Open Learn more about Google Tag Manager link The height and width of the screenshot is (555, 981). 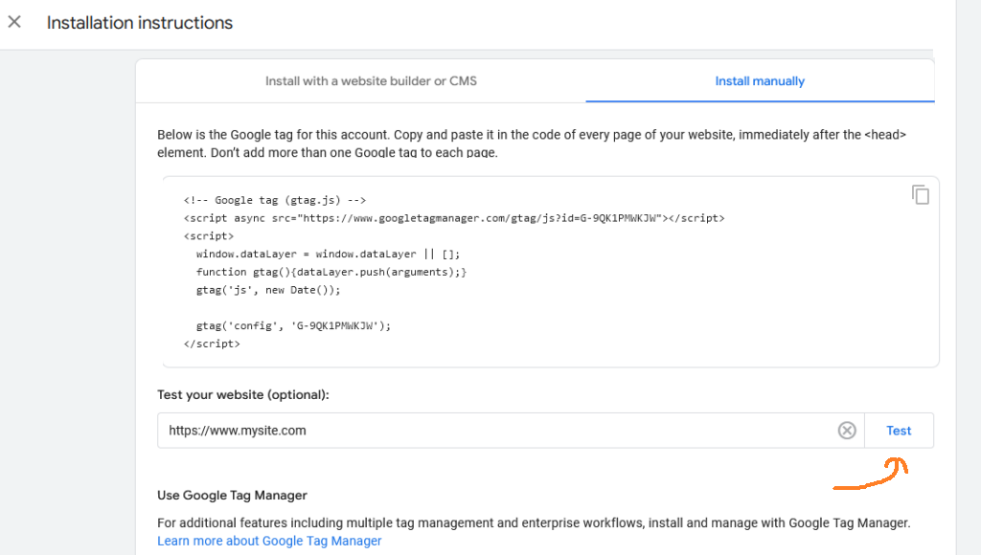pyautogui.click(x=269, y=541)
